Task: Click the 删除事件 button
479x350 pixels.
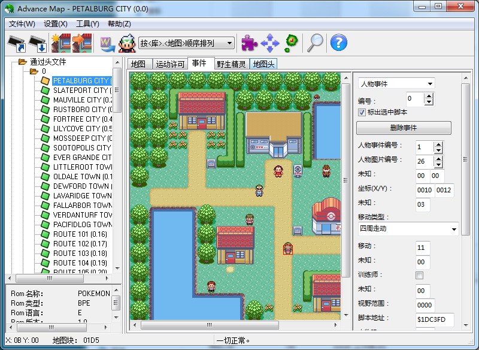Action: (404, 128)
